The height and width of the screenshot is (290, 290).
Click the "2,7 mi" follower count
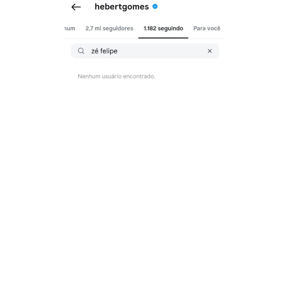click(x=93, y=29)
